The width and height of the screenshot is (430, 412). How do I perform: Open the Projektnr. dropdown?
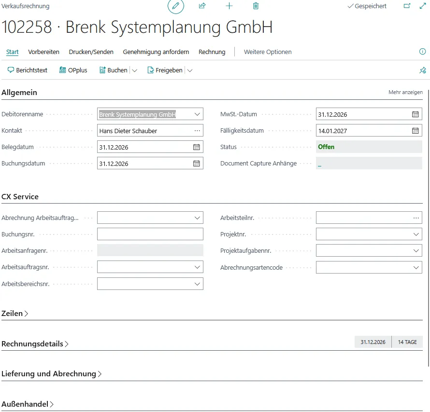416,234
